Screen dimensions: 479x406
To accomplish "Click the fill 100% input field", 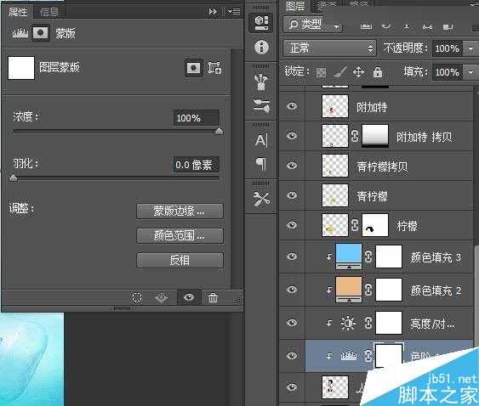I will point(448,72).
